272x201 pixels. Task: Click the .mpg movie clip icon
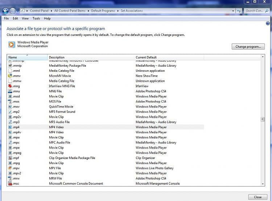(x=10, y=163)
